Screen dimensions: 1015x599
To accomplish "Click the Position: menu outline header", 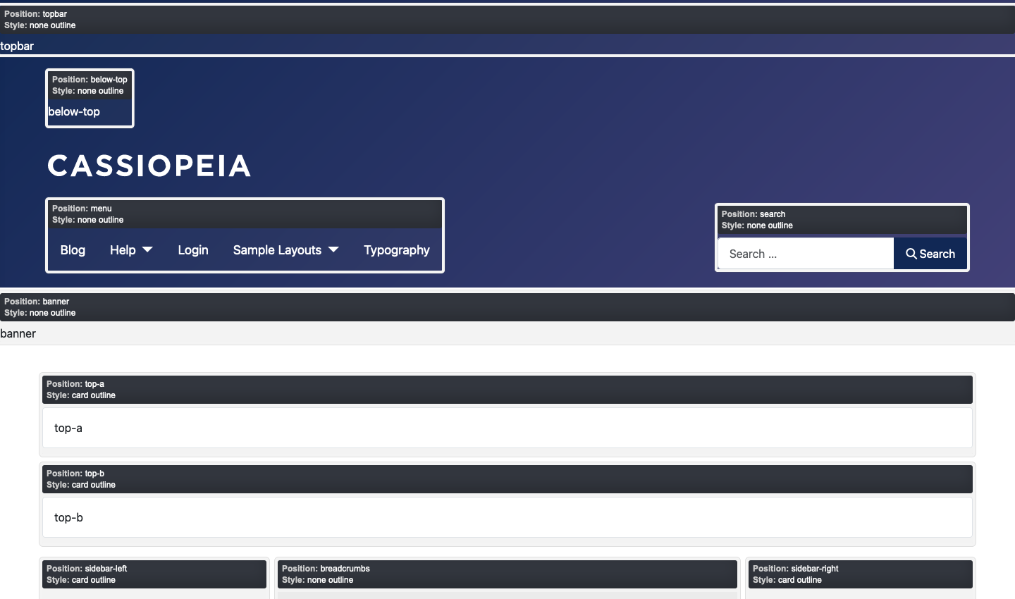I will pos(245,214).
